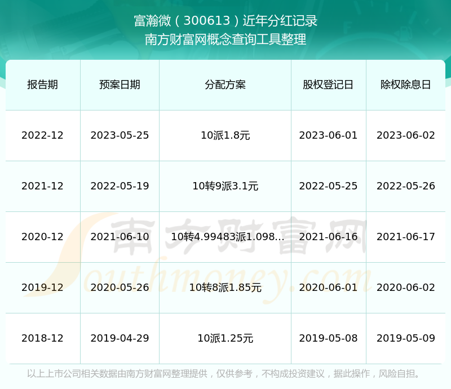
Task: Click ex-dividend date 2020-06-02
Action: click(405, 287)
